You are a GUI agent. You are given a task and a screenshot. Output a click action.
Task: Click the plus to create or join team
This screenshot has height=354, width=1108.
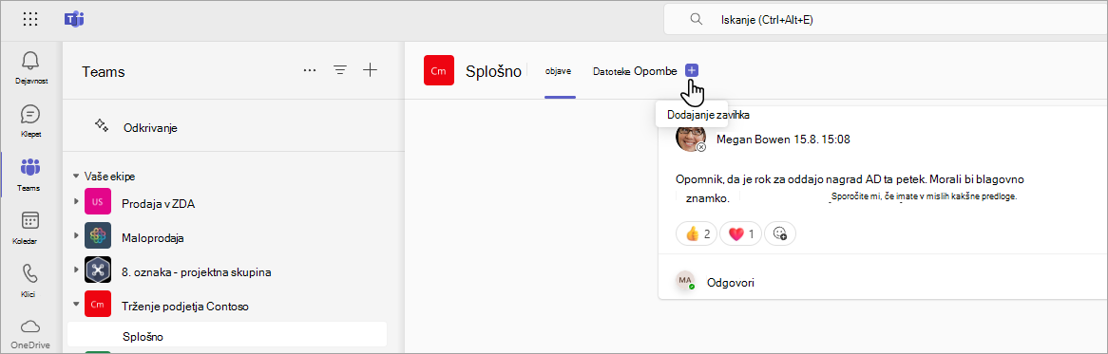(x=371, y=70)
